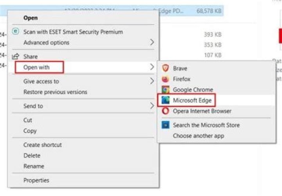282x196 pixels.
Task: Click the Microsoft Store icon
Action: point(166,125)
